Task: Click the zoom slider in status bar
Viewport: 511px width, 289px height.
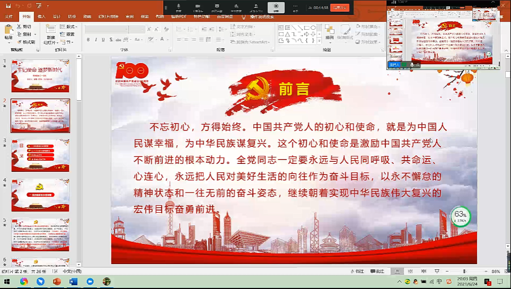Action: coord(464,271)
